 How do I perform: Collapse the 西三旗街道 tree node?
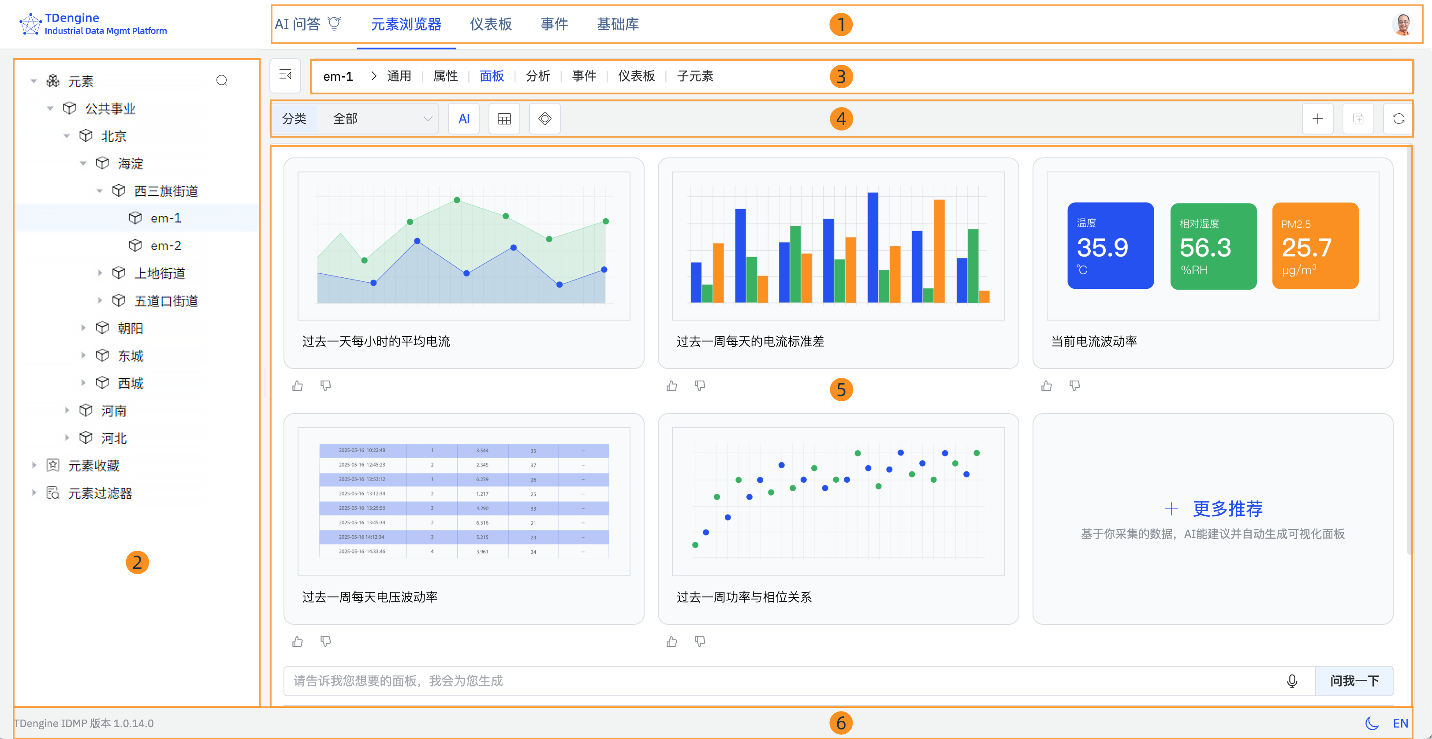(x=100, y=190)
